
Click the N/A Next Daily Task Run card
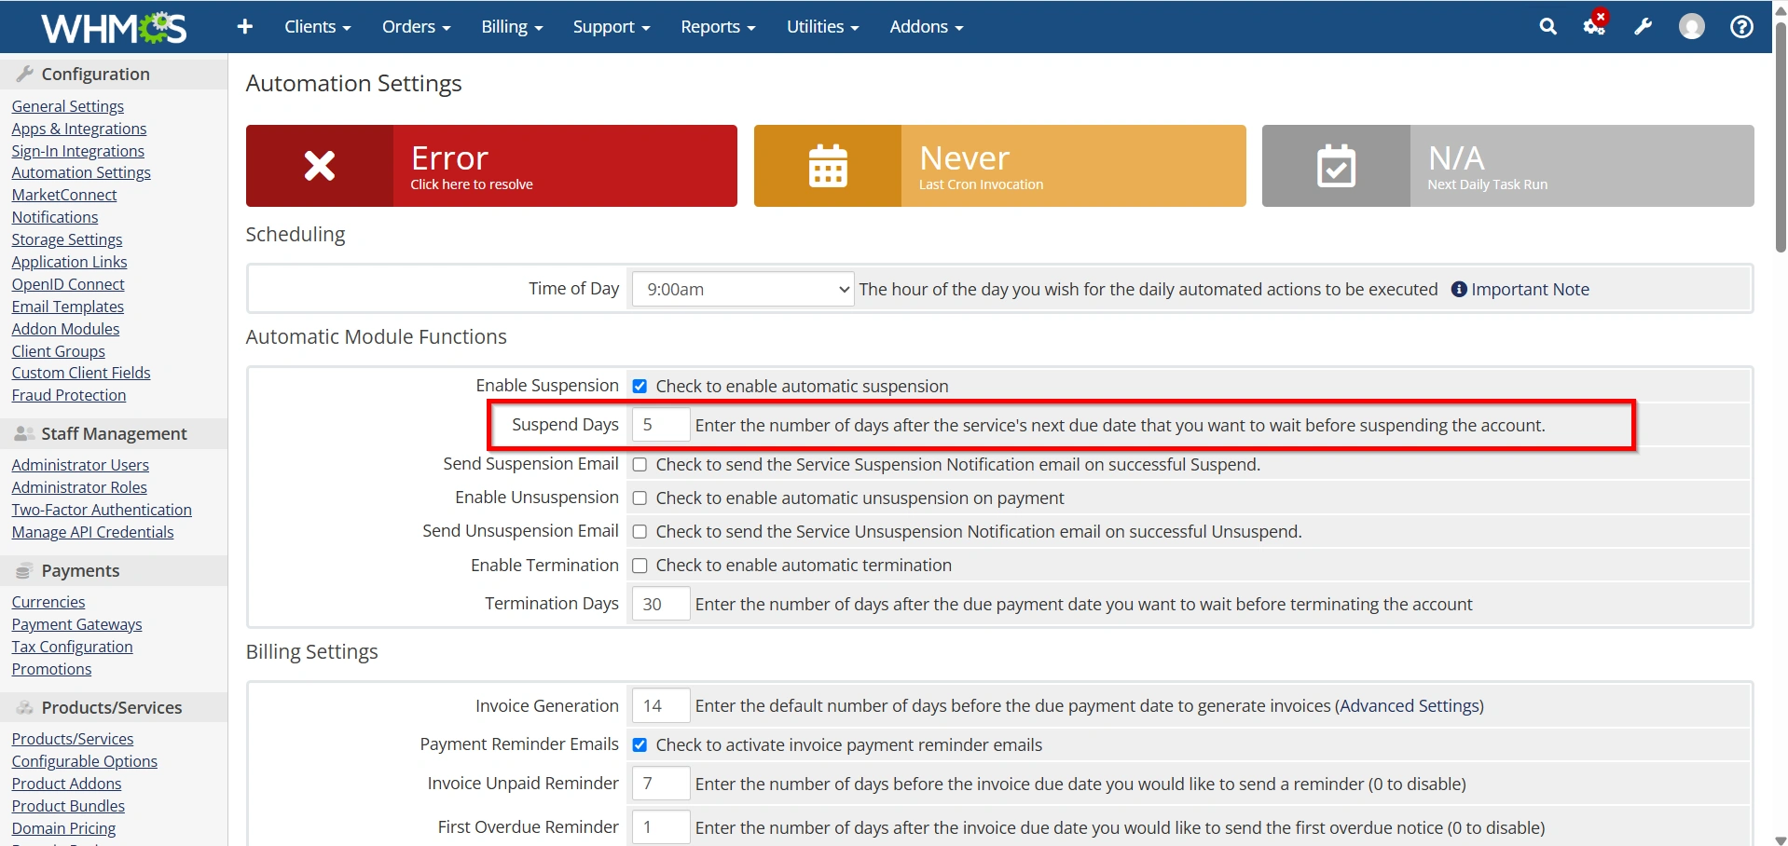coord(1508,166)
